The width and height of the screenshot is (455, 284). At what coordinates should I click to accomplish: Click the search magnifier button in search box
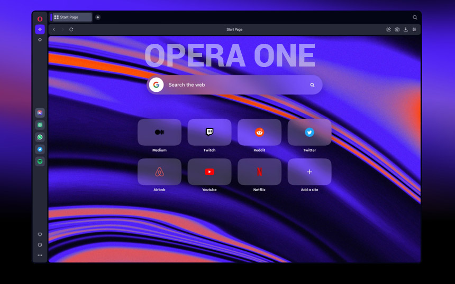pyautogui.click(x=312, y=85)
